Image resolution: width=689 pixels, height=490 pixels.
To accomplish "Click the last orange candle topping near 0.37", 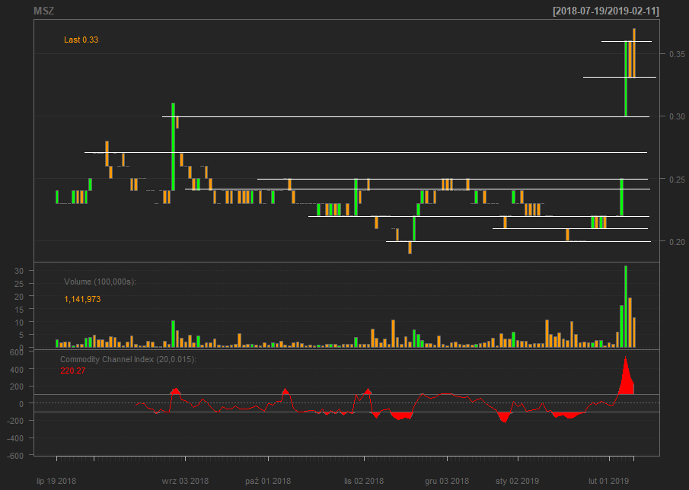I will (x=634, y=53).
